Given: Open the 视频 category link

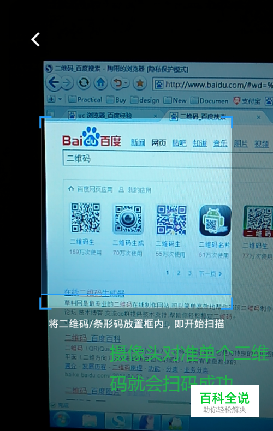Looking at the screenshot, I should click(x=262, y=144).
